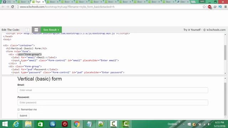Close the active Tryit tab
This screenshot has height=128, width=228.
coord(43,2)
